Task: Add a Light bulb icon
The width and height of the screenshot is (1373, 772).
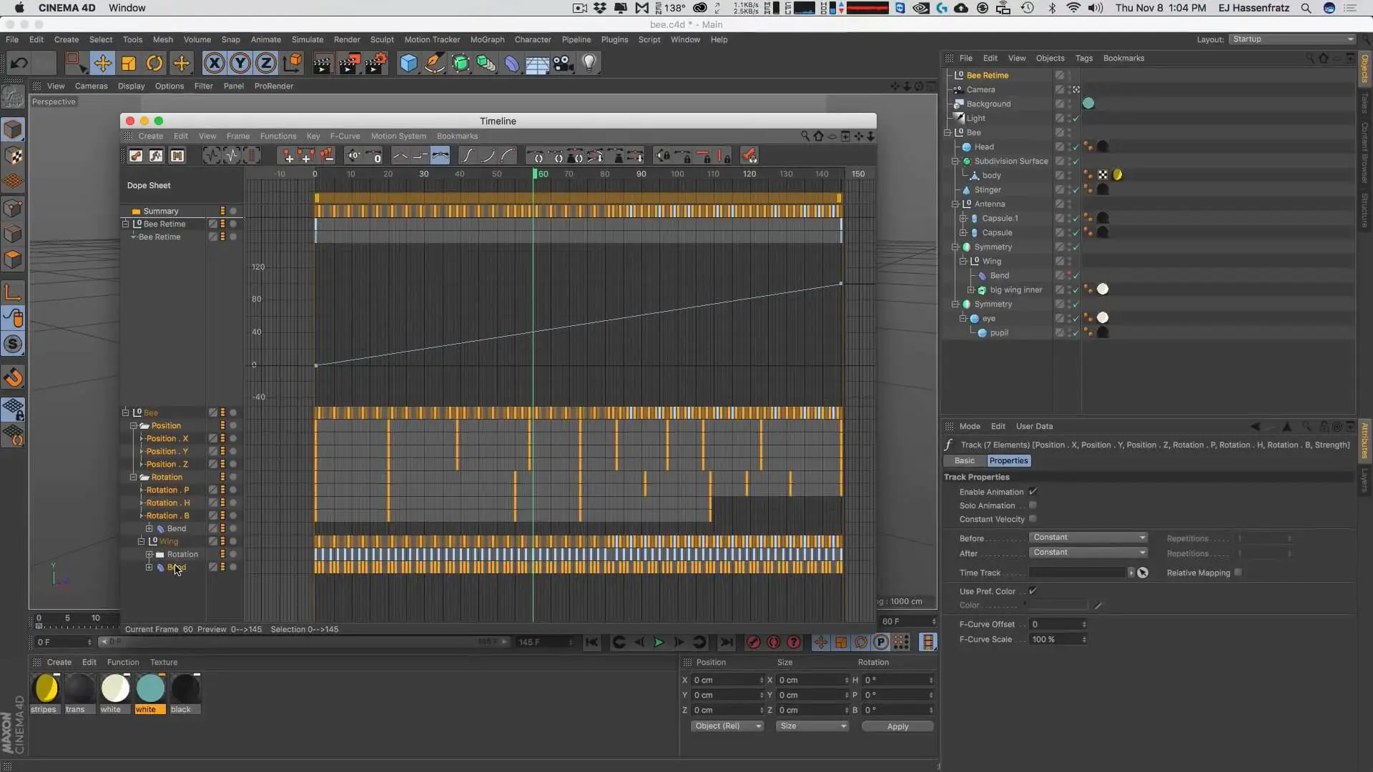Action: point(589,64)
